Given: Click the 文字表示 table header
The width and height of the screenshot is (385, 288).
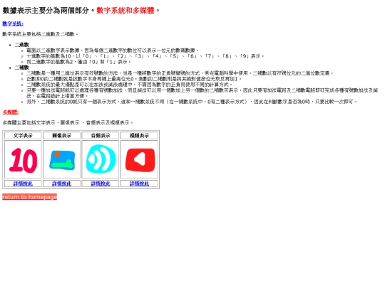Looking at the screenshot, I should point(23,135).
